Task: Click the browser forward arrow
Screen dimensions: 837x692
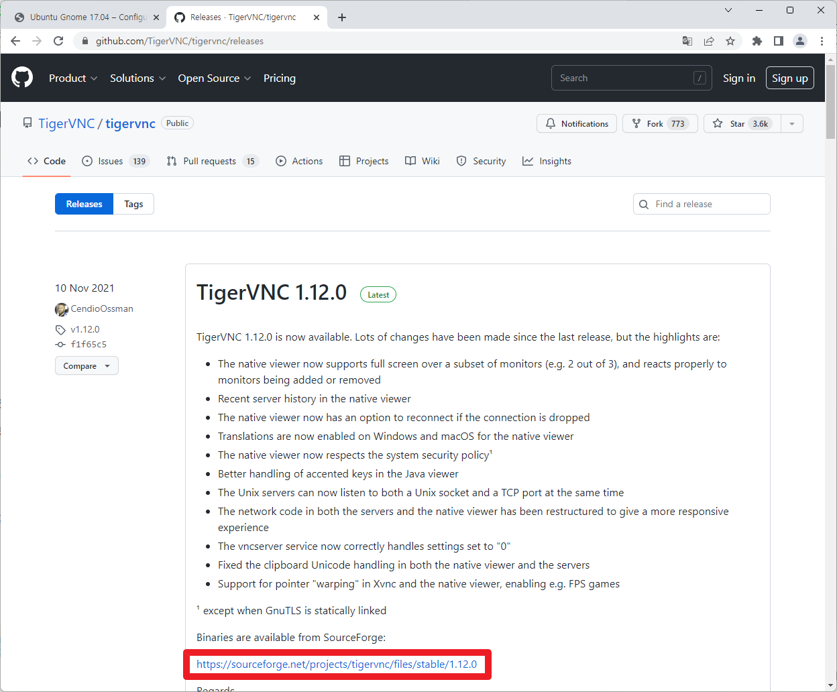Action: 37,41
